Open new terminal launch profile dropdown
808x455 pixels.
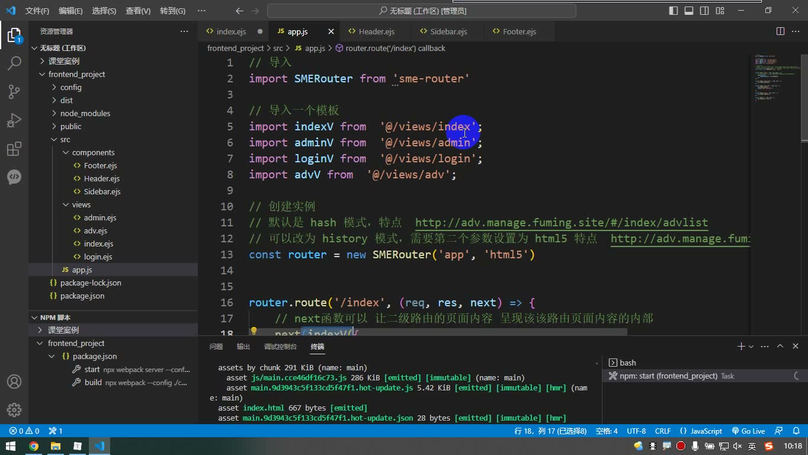(x=751, y=347)
